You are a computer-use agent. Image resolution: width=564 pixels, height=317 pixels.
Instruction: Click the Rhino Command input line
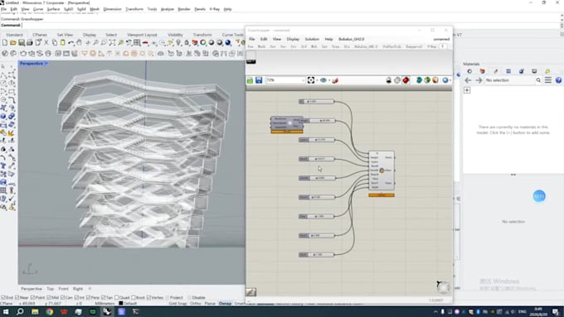(280, 25)
